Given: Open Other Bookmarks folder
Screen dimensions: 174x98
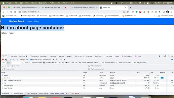Looking at the screenshot, I should pyautogui.click(x=165, y=16).
